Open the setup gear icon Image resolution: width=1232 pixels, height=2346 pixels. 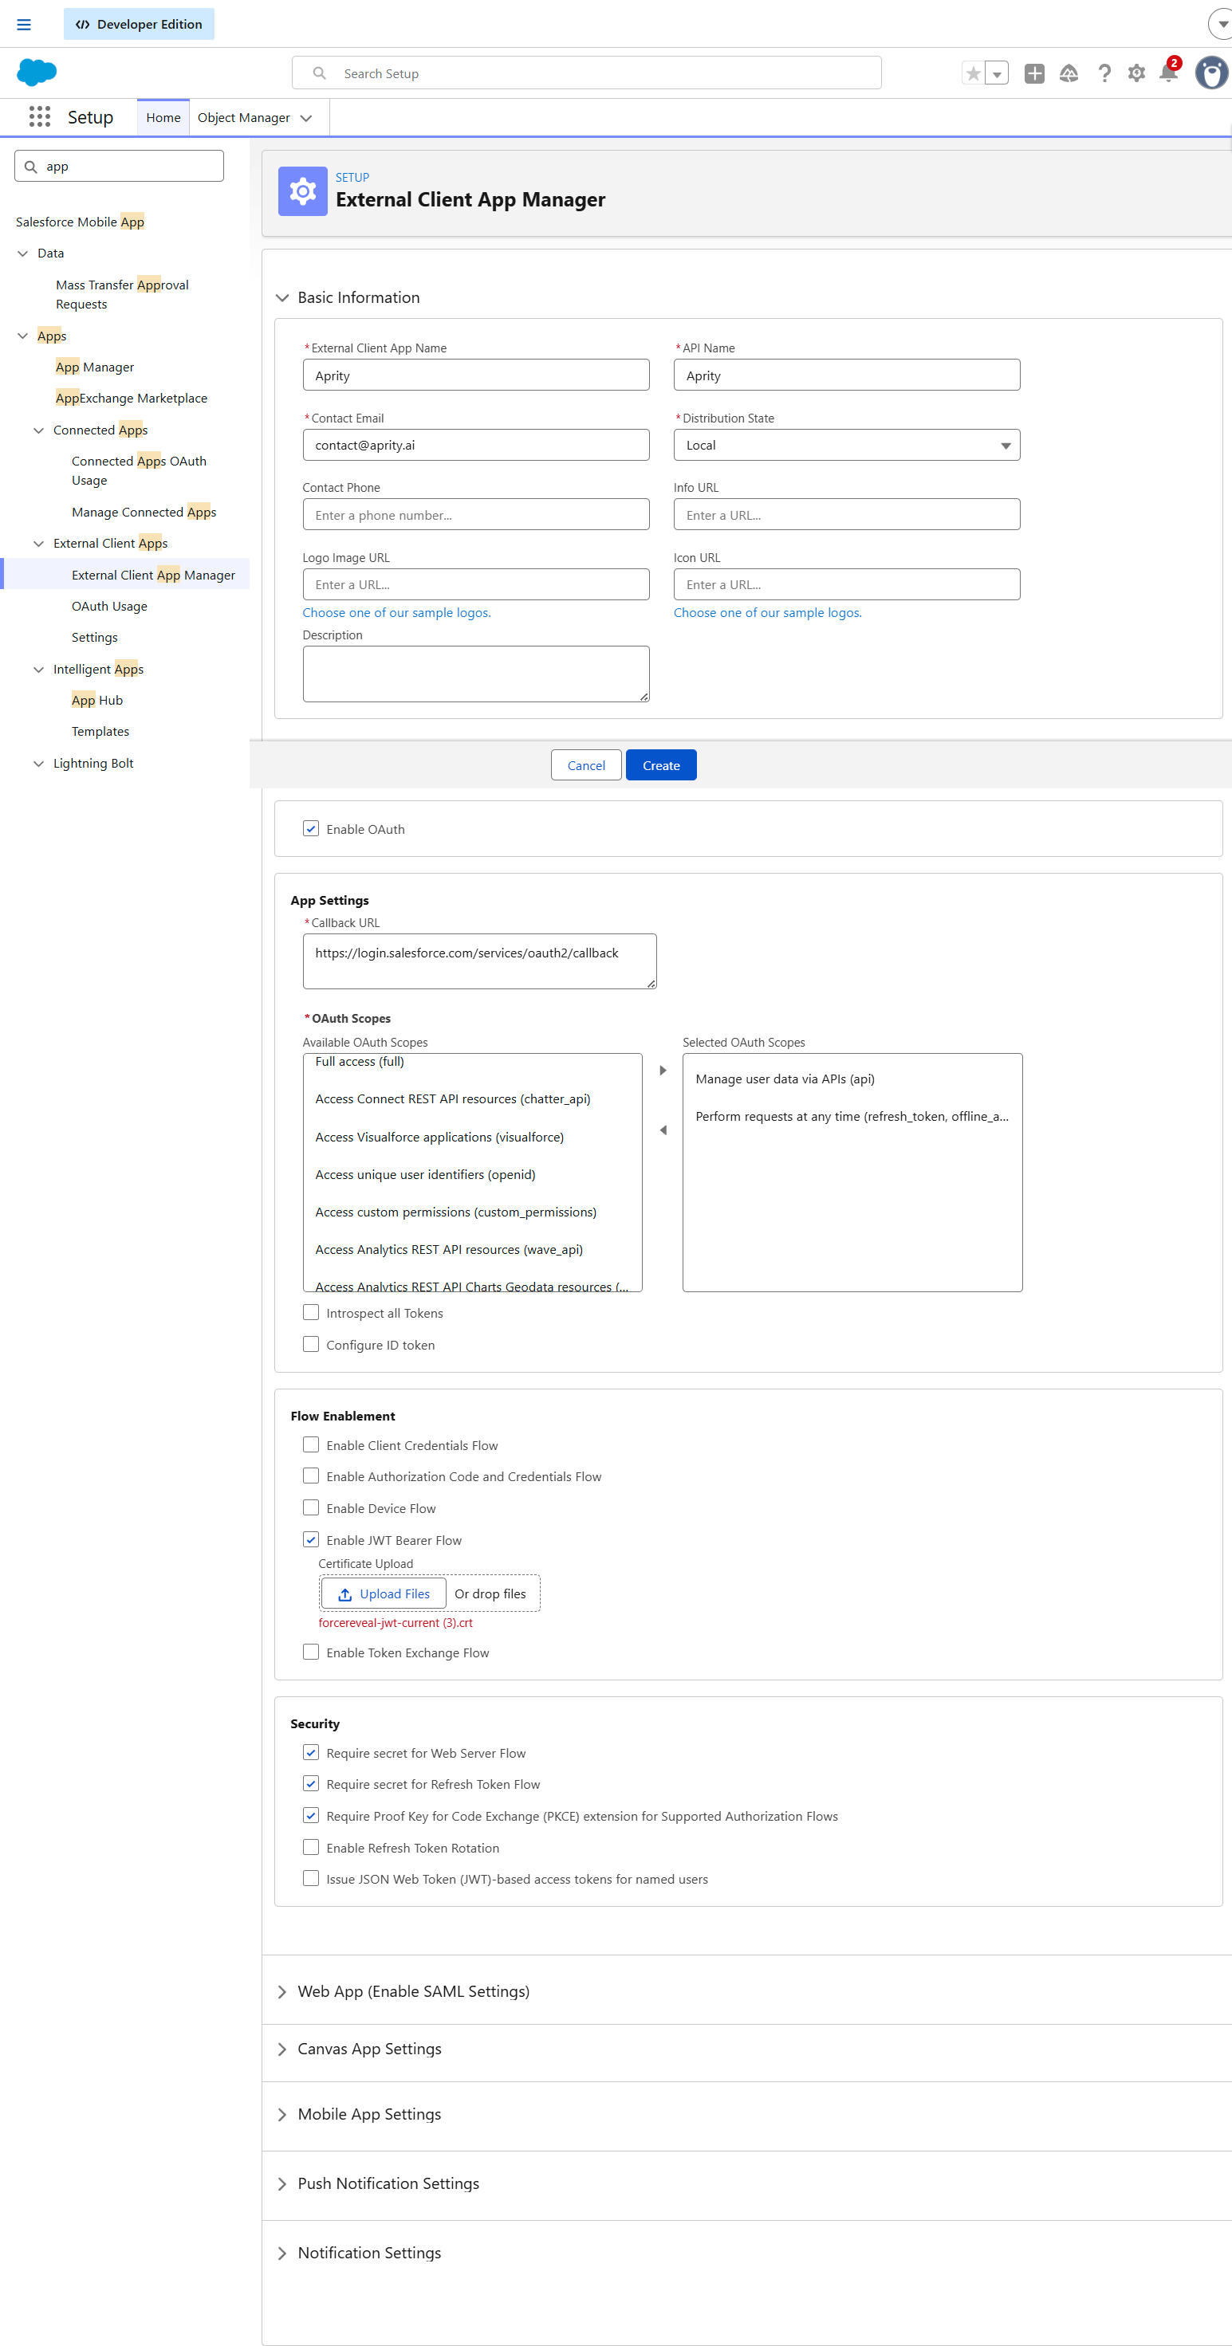pyautogui.click(x=1136, y=74)
